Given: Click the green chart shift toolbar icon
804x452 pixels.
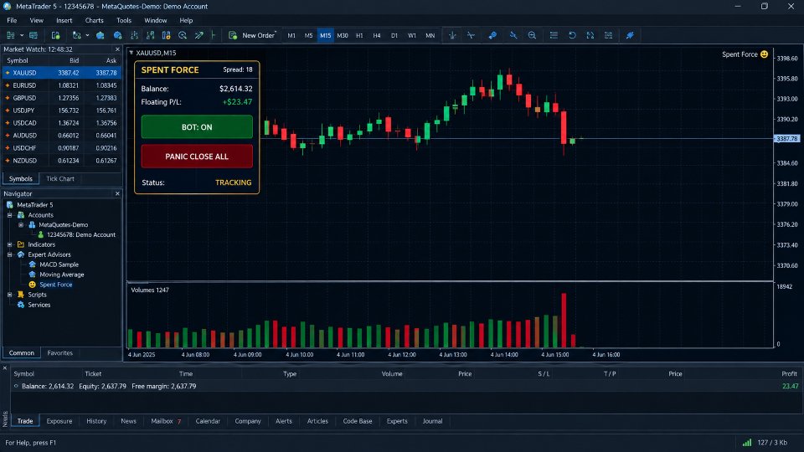Looking at the screenshot, I should [214, 35].
